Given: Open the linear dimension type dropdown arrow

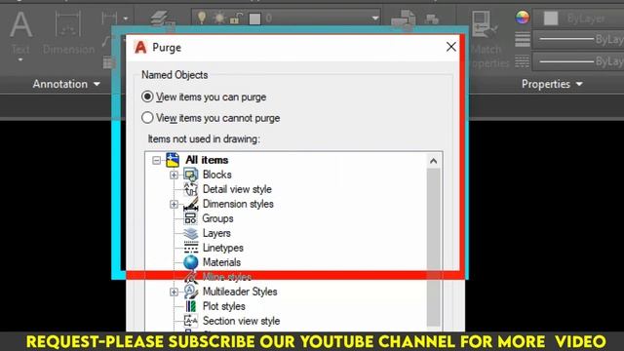Looking at the screenshot, I should click(x=126, y=19).
